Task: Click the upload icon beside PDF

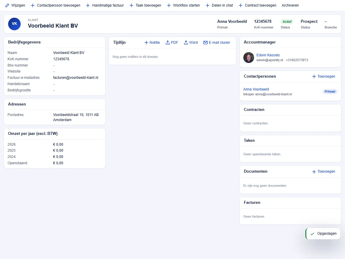Action: 168,43
